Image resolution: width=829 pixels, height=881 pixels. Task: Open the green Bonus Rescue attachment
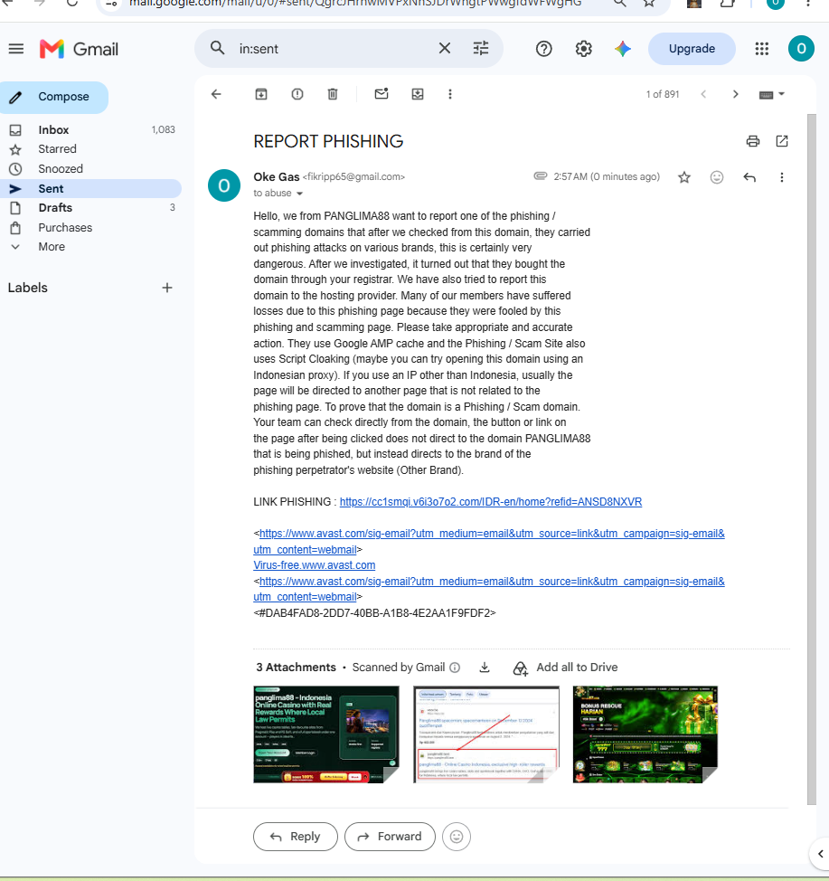(x=645, y=734)
